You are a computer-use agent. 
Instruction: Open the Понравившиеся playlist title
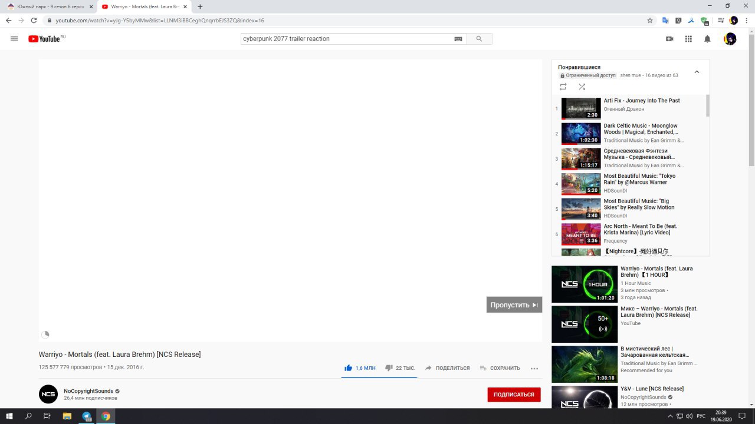(x=579, y=67)
